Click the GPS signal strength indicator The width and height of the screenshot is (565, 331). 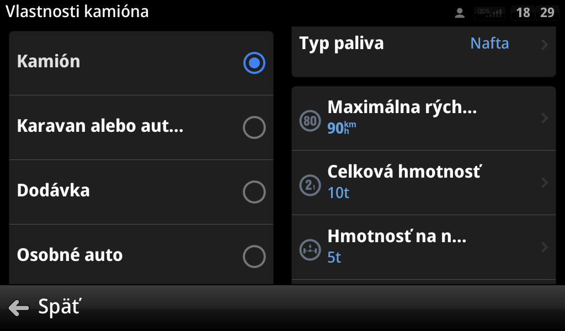pyautogui.click(x=489, y=13)
